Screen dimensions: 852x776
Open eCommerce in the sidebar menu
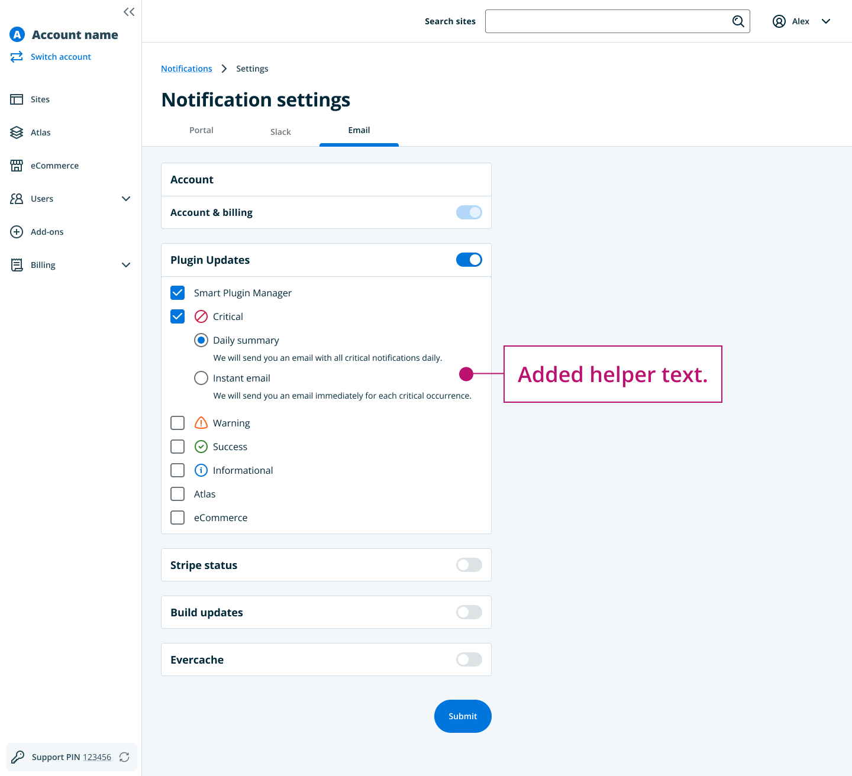(x=54, y=166)
